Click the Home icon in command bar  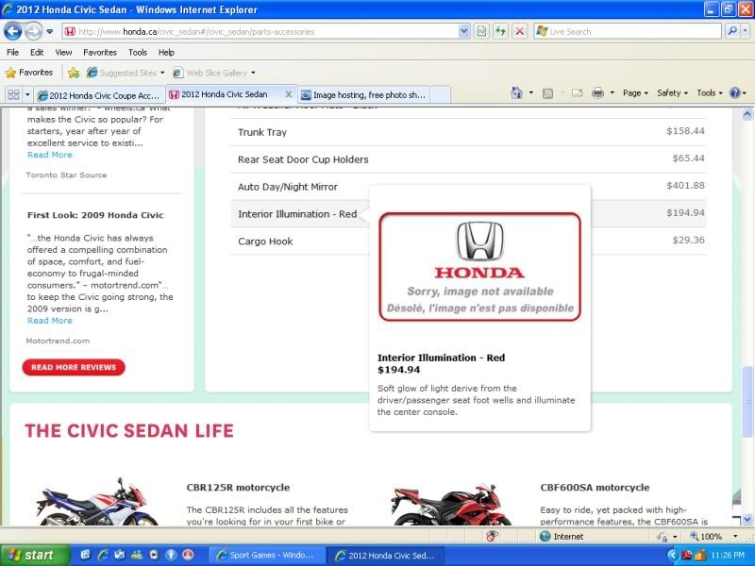point(516,92)
